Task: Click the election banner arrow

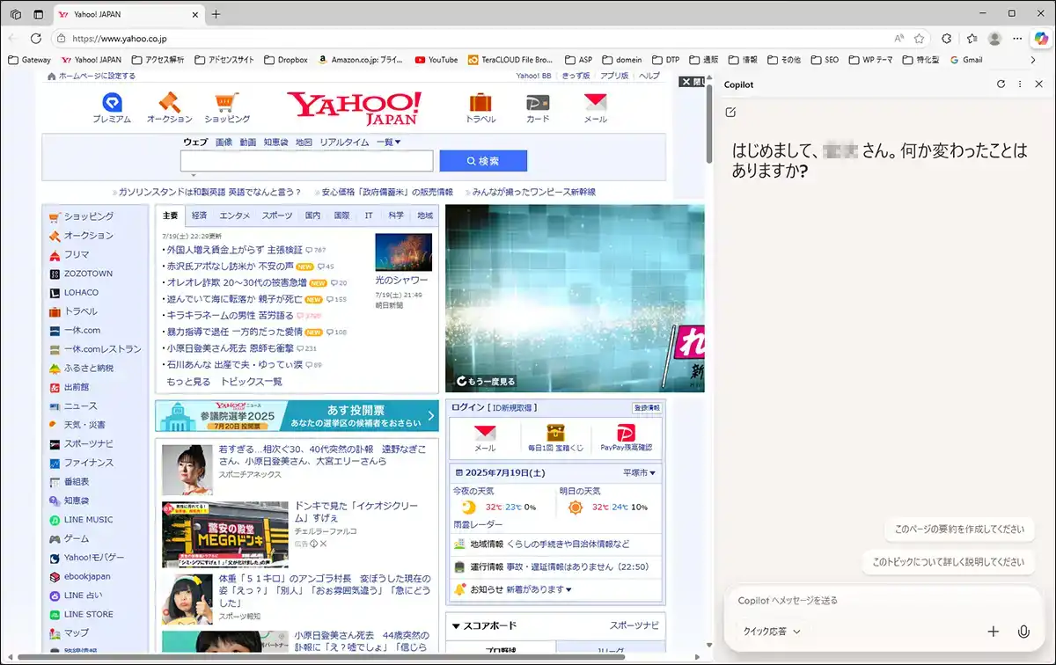Action: [x=431, y=416]
